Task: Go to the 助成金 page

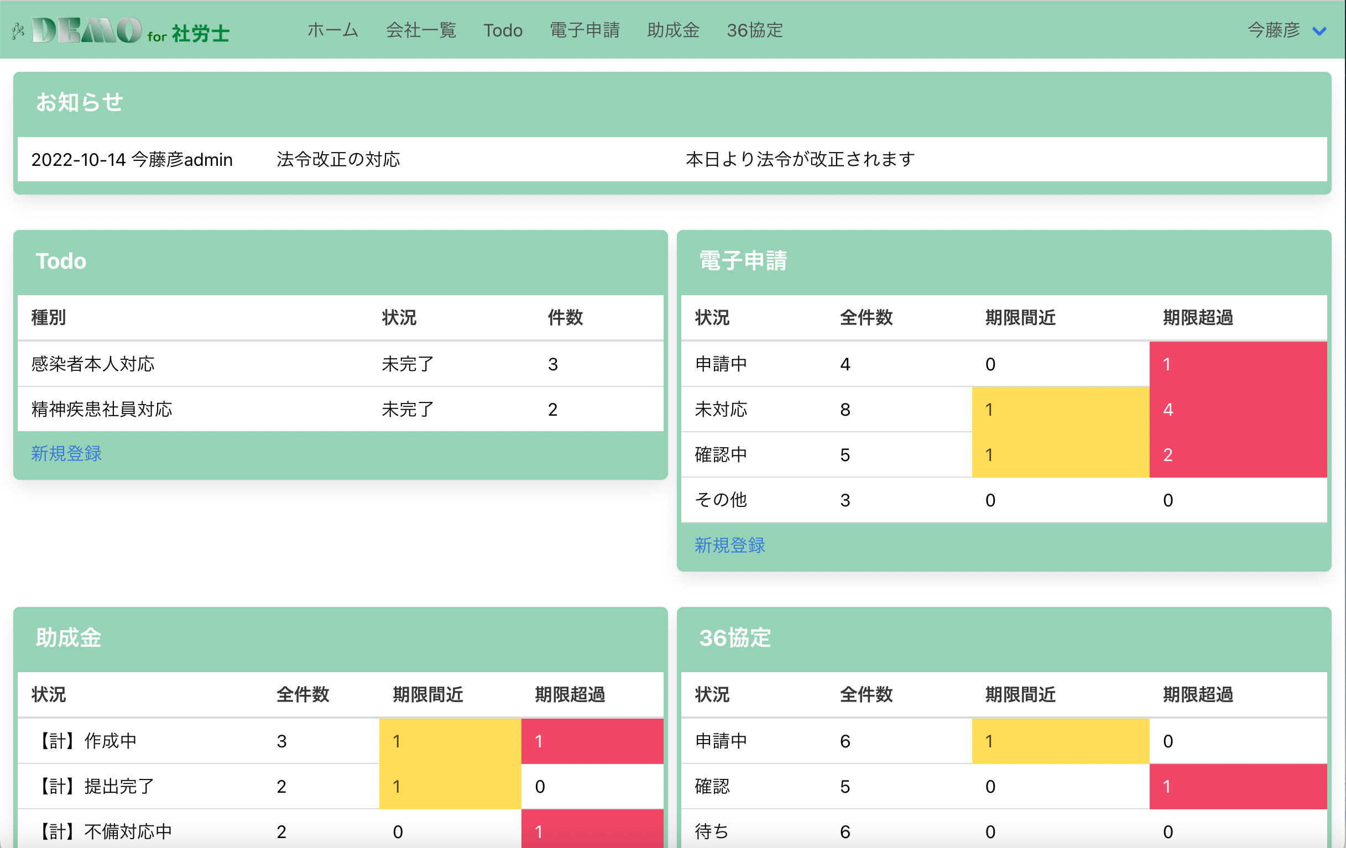Action: coord(674,31)
